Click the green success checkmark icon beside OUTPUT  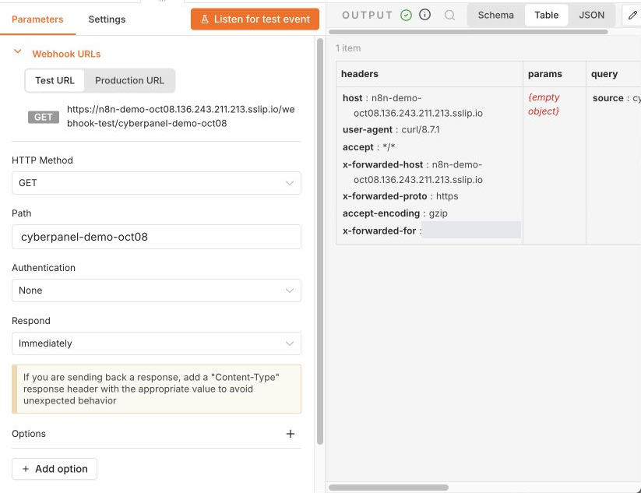click(x=406, y=16)
